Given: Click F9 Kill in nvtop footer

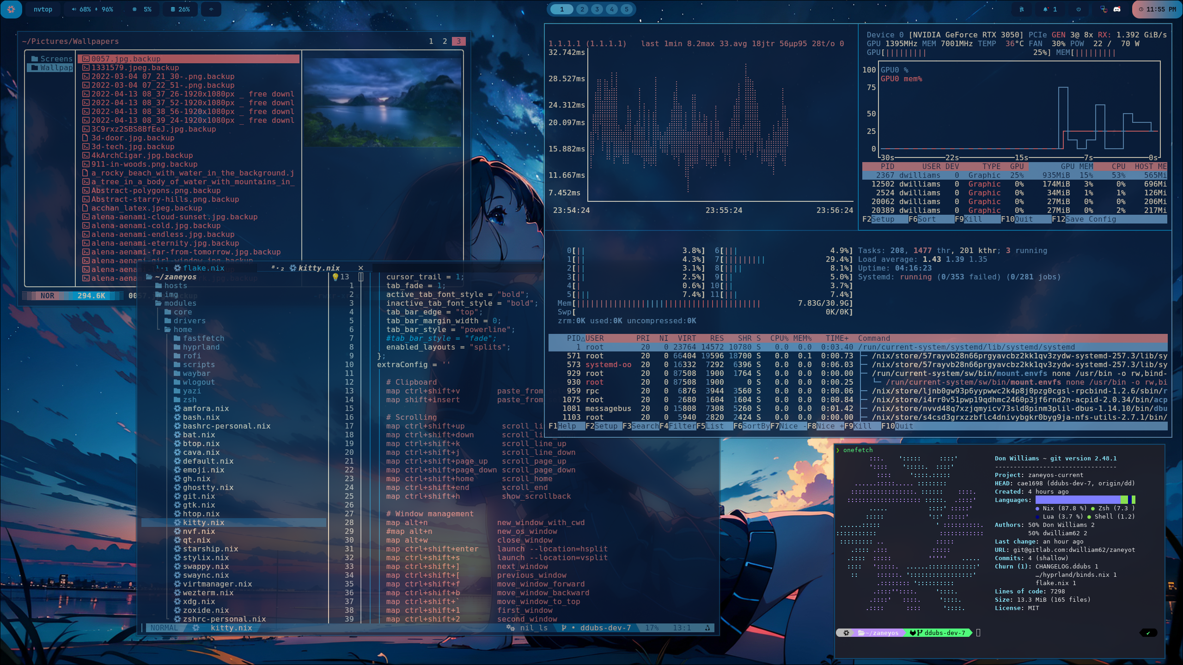Looking at the screenshot, I should [x=972, y=219].
